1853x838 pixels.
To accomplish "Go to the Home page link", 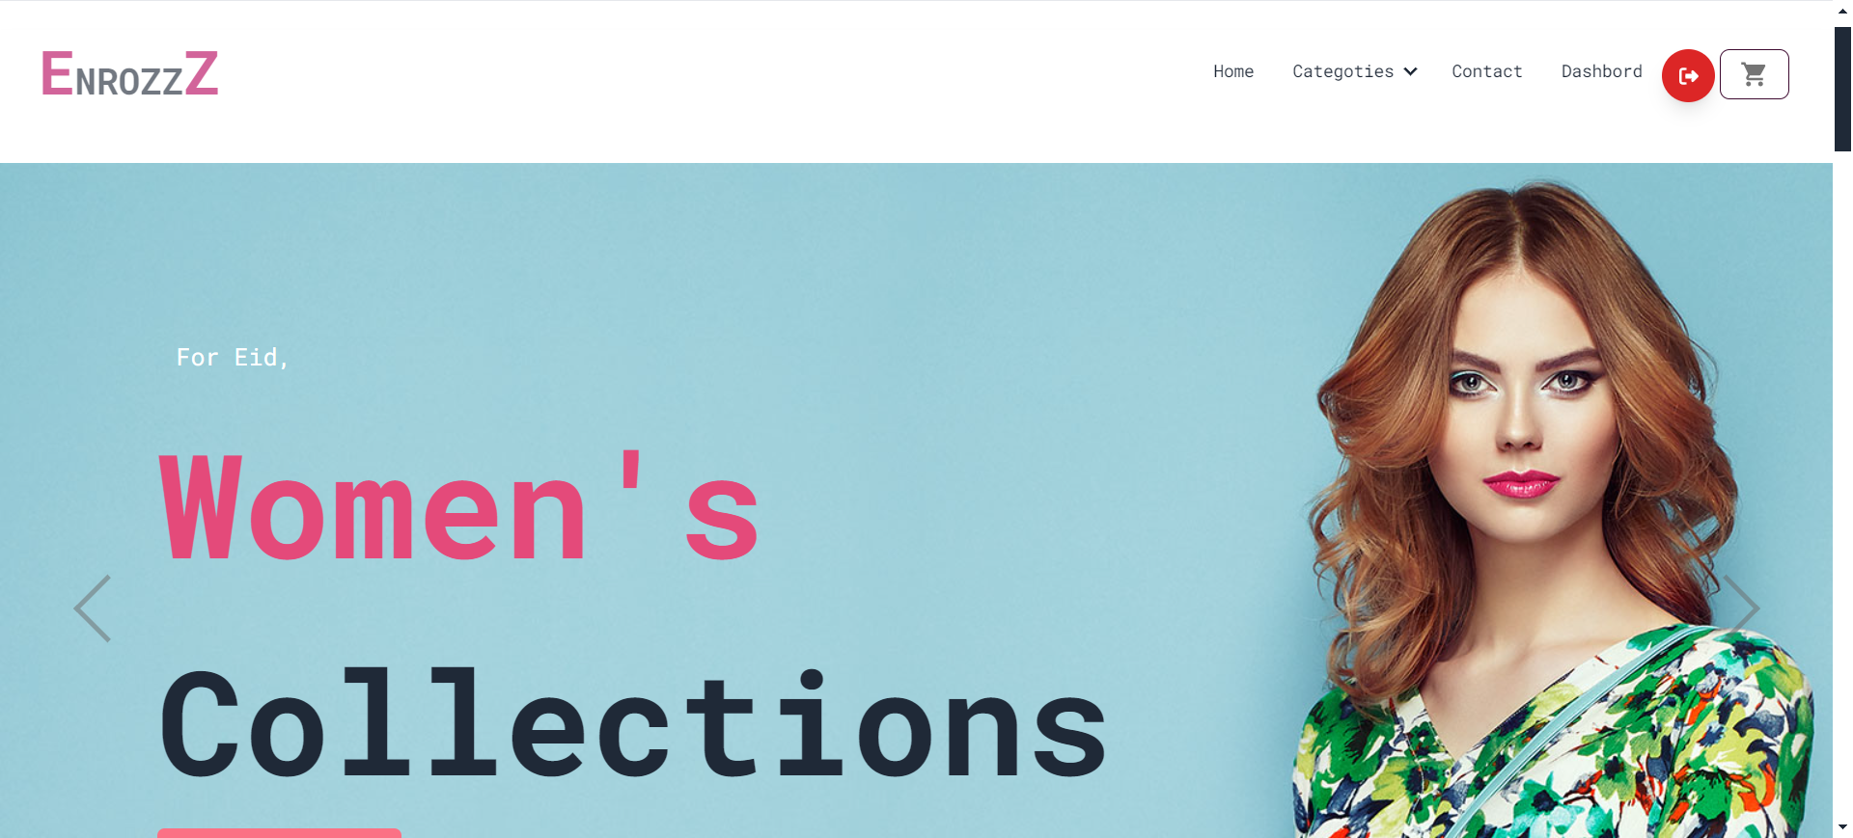I will pos(1233,71).
